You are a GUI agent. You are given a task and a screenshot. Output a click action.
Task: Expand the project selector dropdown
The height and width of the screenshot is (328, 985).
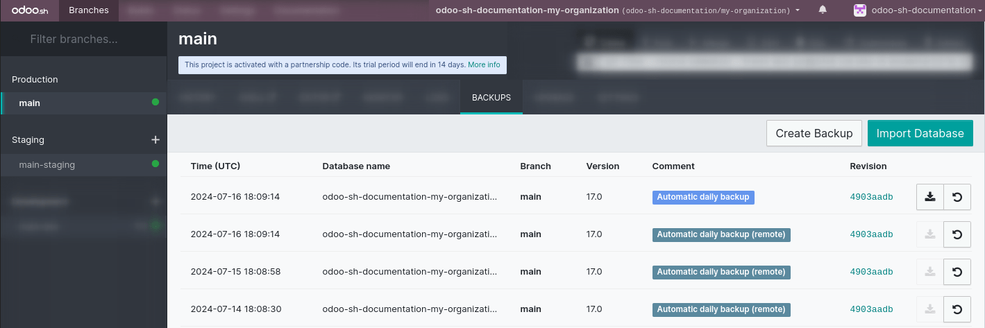click(618, 10)
